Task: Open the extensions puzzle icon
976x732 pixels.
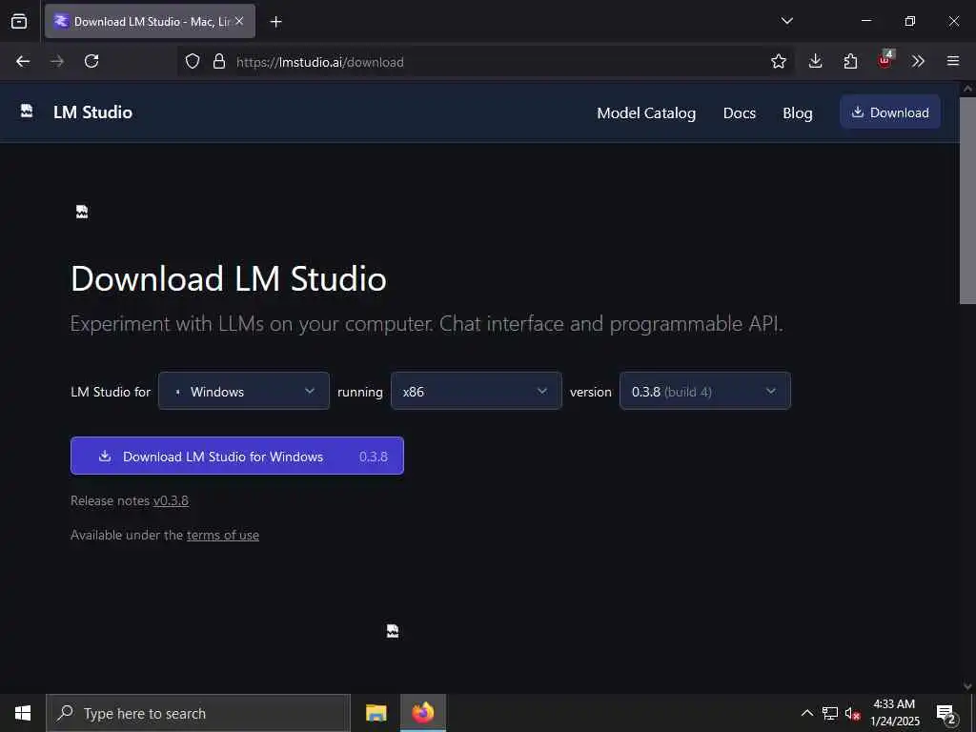Action: (850, 61)
